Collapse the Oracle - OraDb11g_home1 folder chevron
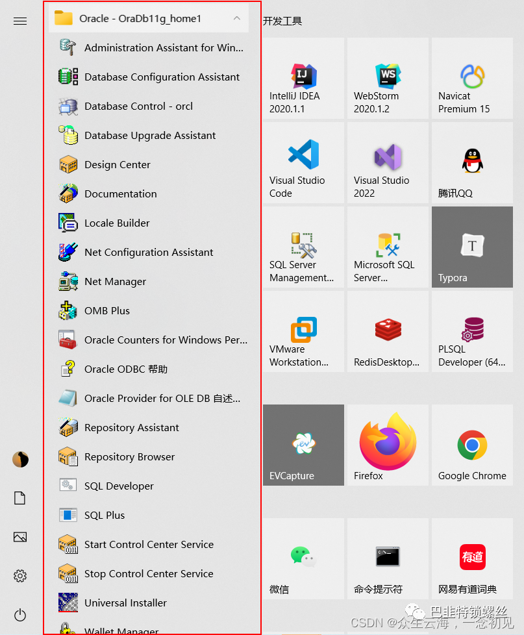Screen dimensions: 524x635 [237, 18]
